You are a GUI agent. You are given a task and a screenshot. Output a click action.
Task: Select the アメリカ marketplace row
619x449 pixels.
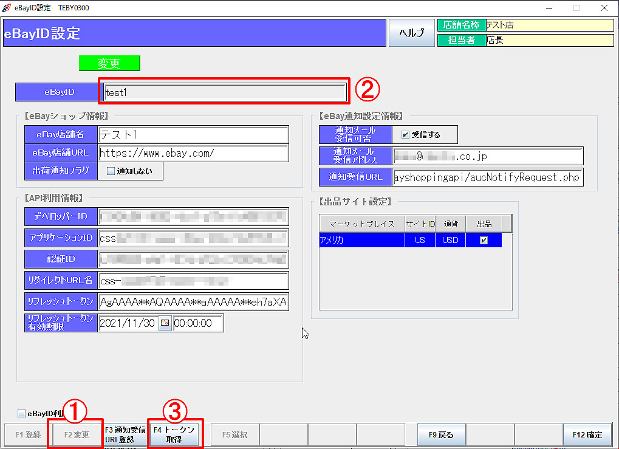(x=361, y=241)
